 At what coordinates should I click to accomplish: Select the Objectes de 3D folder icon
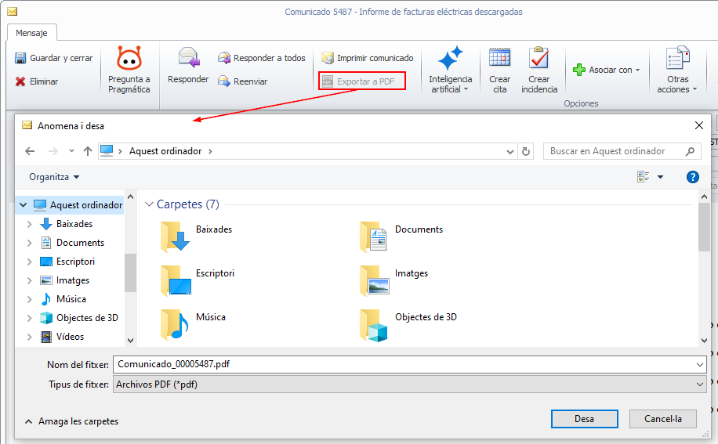click(x=374, y=324)
